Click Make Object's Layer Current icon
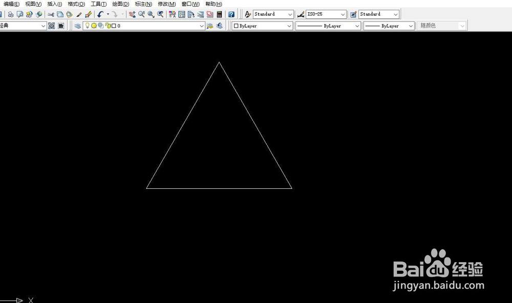This screenshot has height=303, width=512. point(210,26)
